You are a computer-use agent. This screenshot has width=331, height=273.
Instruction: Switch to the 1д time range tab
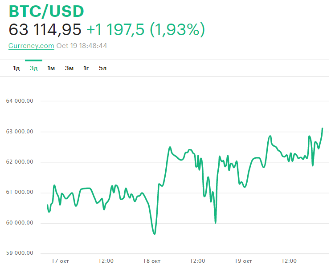16,68
